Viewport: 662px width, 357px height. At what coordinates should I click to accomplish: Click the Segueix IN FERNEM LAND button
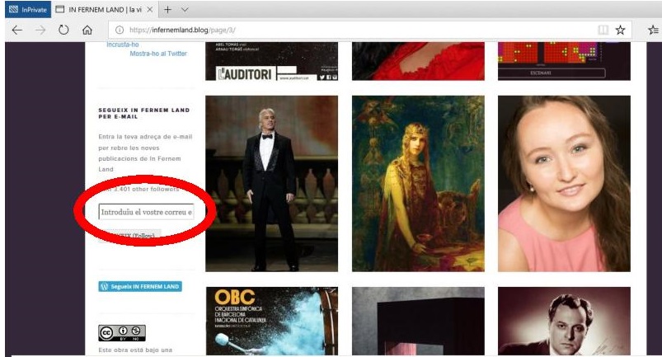click(140, 286)
